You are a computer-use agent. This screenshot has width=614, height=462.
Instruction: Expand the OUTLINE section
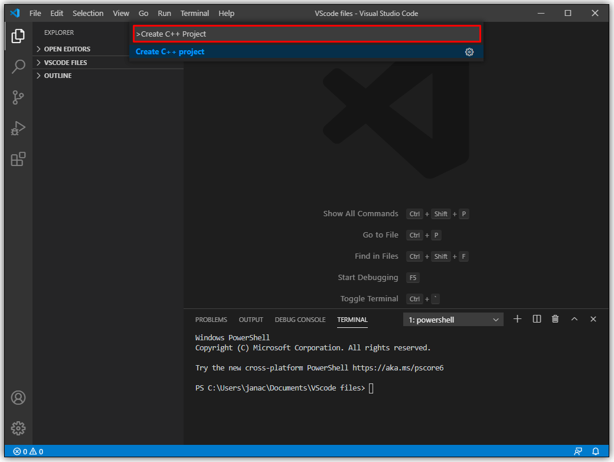(x=59, y=75)
